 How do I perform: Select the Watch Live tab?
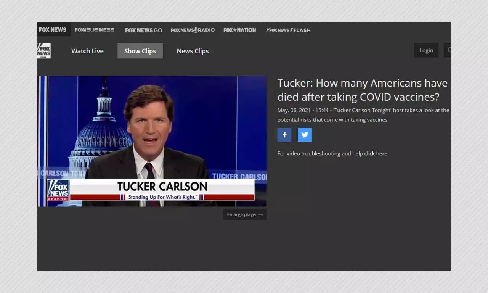point(87,51)
